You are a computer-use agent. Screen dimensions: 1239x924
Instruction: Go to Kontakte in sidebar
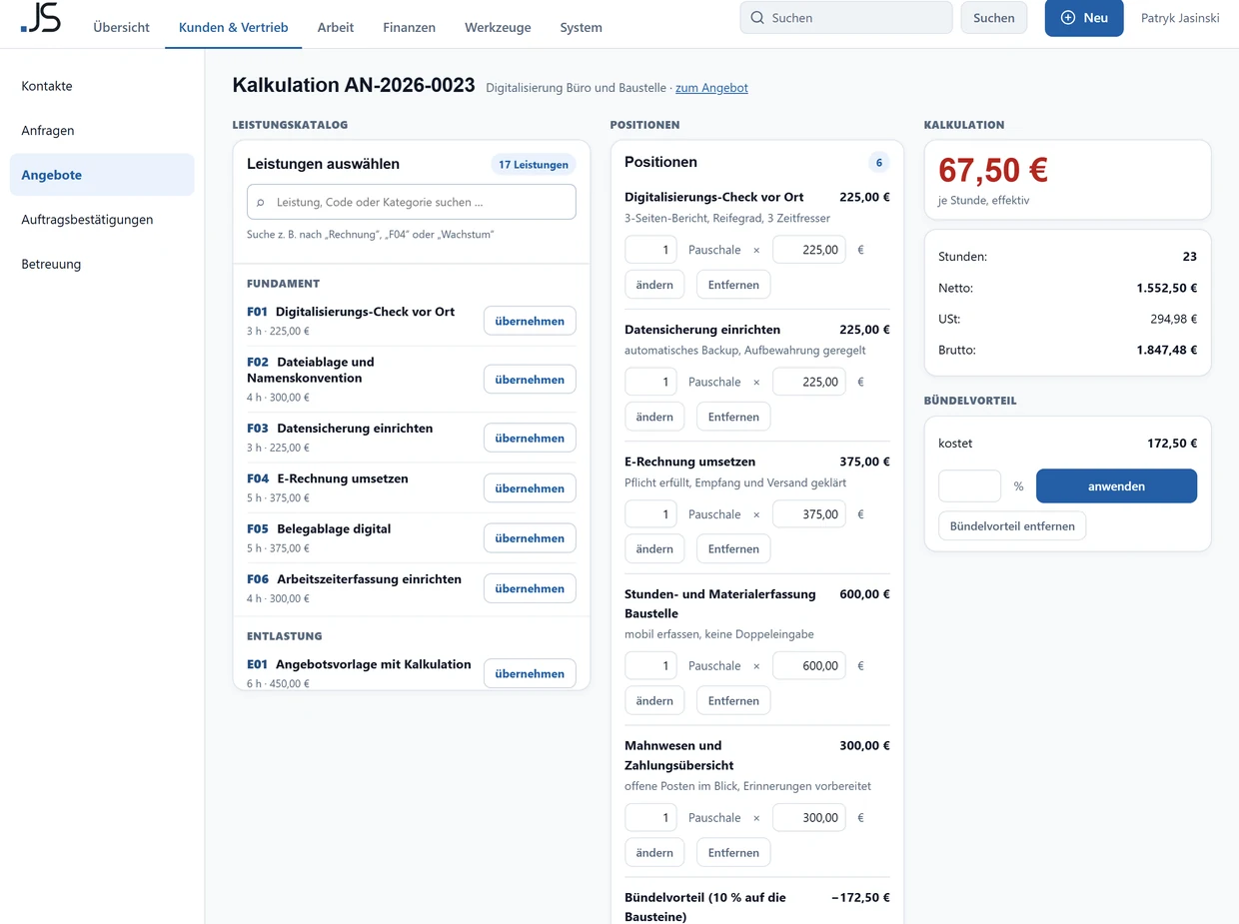point(102,86)
